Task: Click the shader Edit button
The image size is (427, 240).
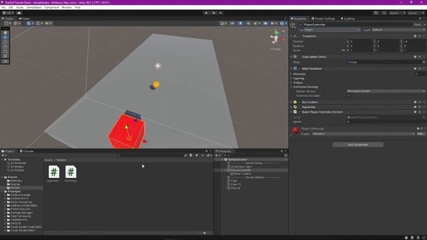Action: point(420,134)
